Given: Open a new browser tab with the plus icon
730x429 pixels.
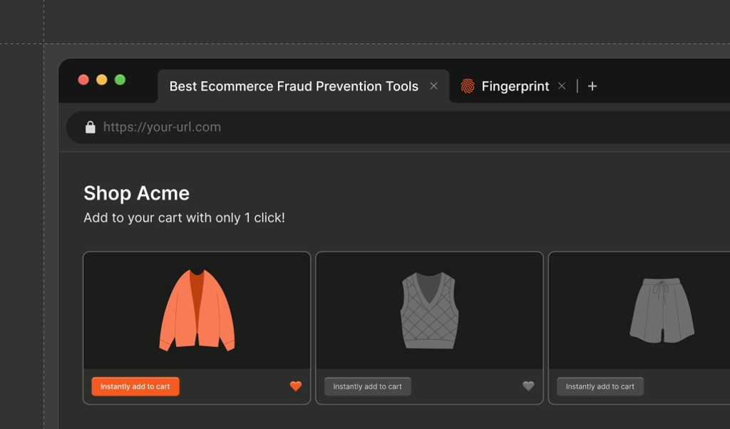Looking at the screenshot, I should (x=592, y=86).
